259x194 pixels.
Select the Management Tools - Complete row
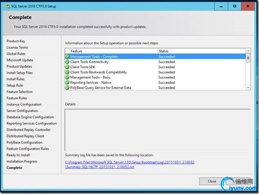[155, 57]
